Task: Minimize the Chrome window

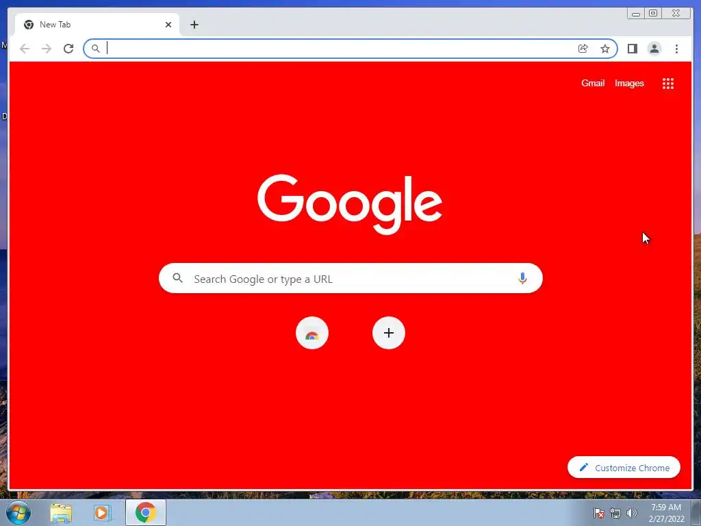Action: coord(636,14)
